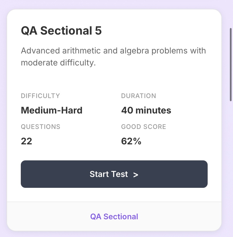Click the GOOD SCORE label
The height and width of the screenshot is (237, 233).
144,127
